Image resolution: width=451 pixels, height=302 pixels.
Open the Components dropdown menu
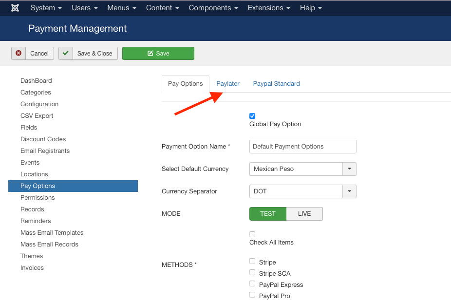pyautogui.click(x=213, y=8)
